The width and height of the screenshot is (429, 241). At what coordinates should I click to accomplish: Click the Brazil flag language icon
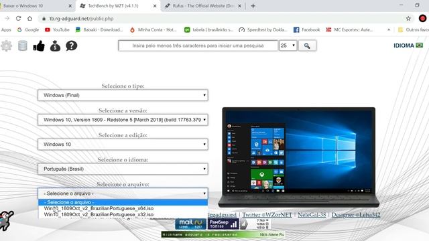pos(419,45)
